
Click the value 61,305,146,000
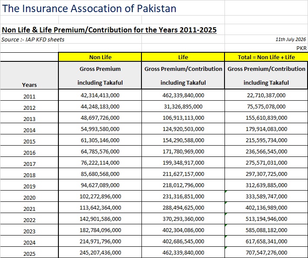click(100, 140)
